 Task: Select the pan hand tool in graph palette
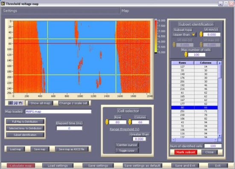point(21,103)
